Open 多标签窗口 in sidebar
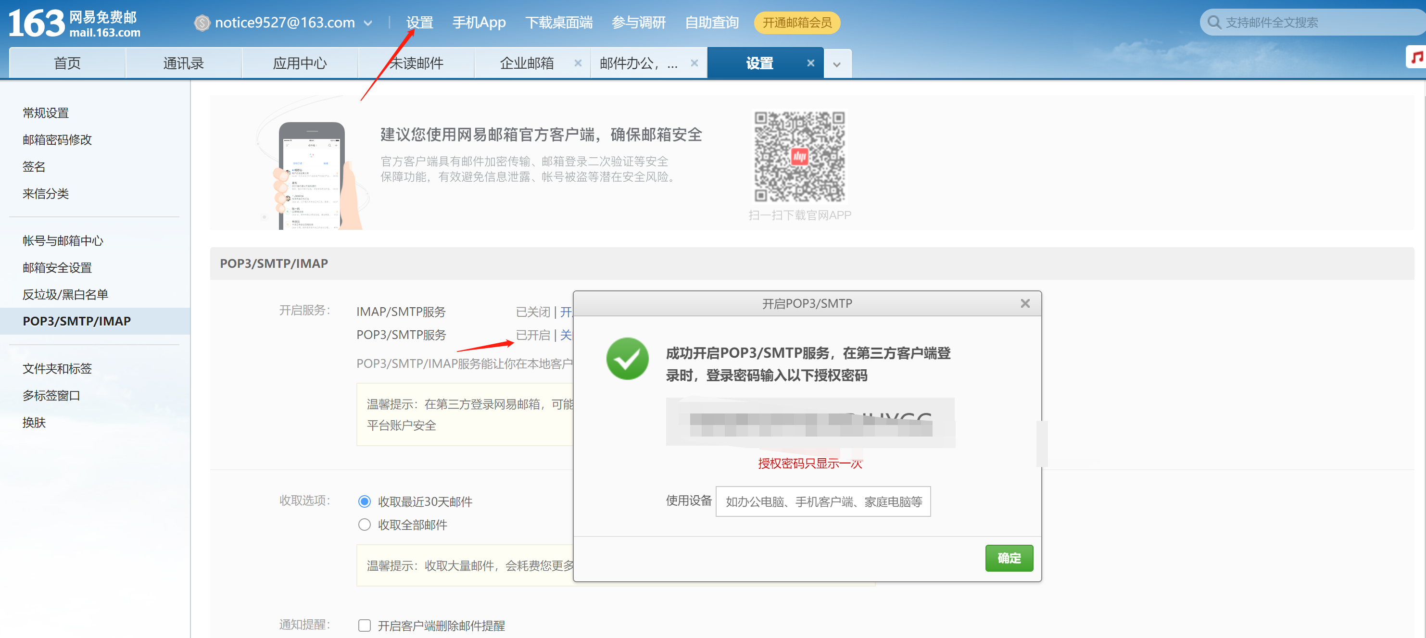 click(51, 396)
